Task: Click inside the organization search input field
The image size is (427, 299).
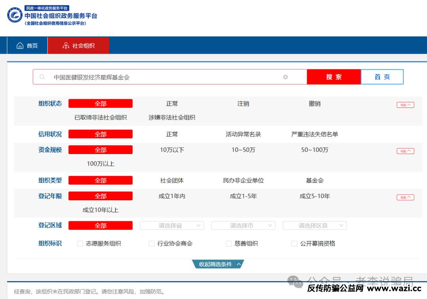Action: click(158, 77)
